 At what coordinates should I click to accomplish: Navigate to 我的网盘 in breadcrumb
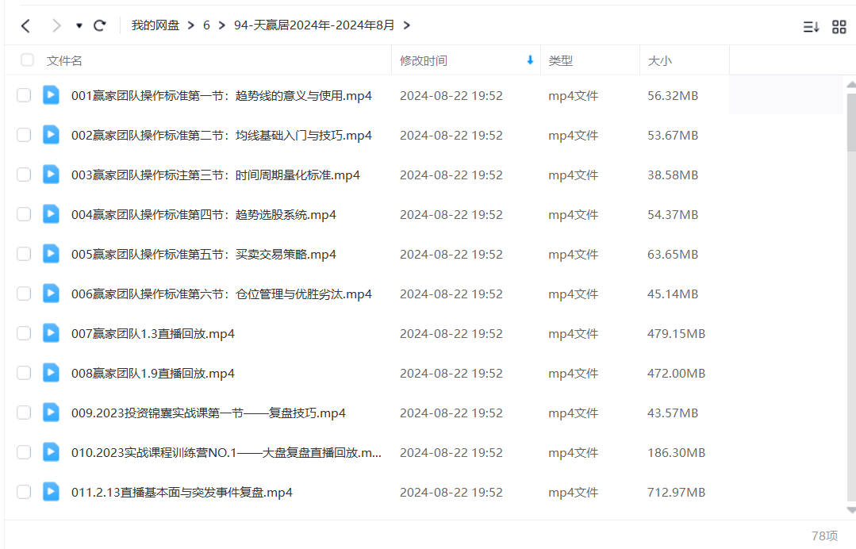click(x=155, y=25)
